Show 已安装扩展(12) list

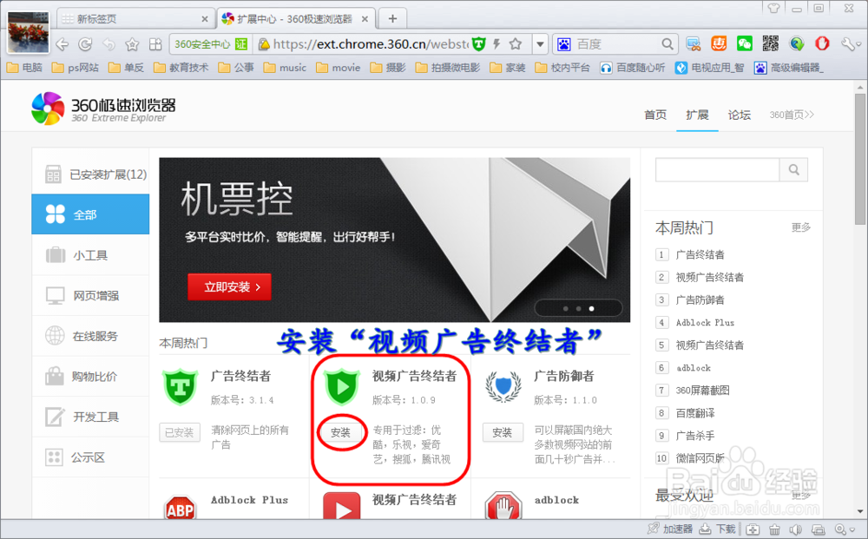pos(90,174)
